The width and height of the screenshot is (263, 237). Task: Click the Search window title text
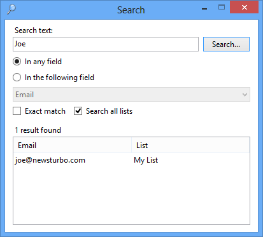[131, 10]
